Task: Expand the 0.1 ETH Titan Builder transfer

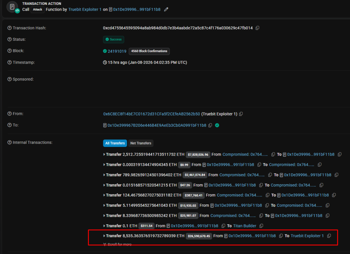Action: click(105, 226)
